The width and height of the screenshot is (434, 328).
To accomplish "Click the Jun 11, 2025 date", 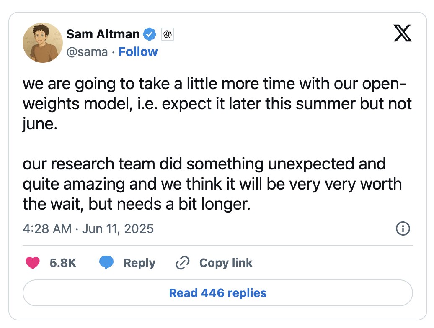I will coord(118,229).
